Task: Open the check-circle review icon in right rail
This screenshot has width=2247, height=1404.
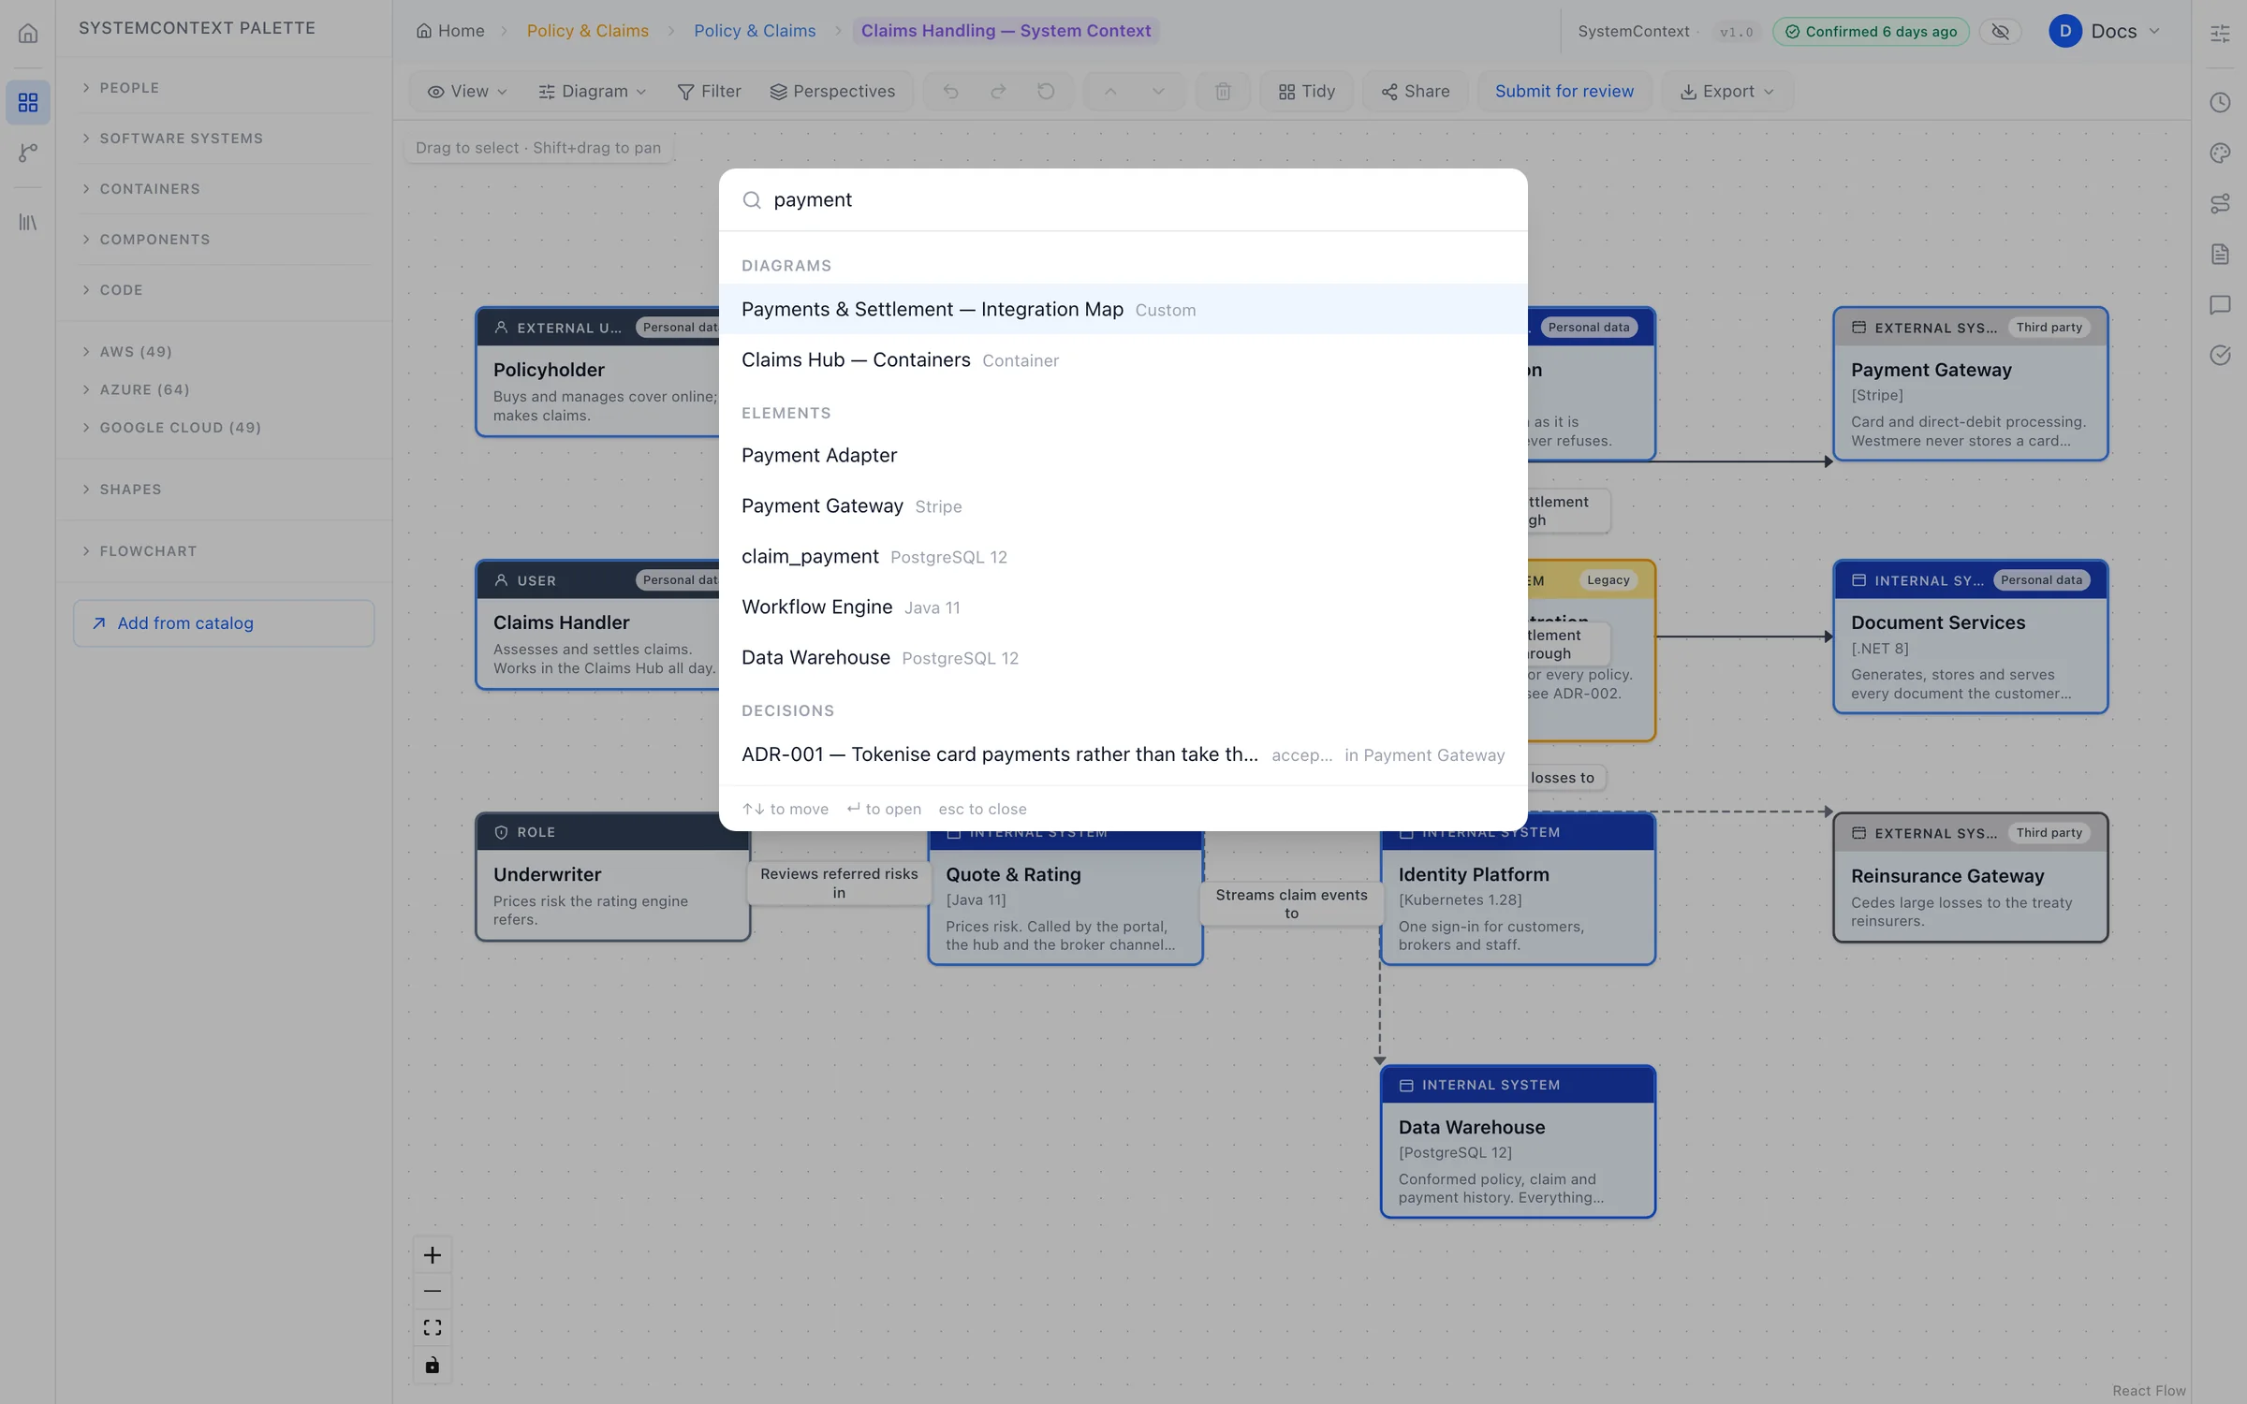Action: pyautogui.click(x=2220, y=355)
